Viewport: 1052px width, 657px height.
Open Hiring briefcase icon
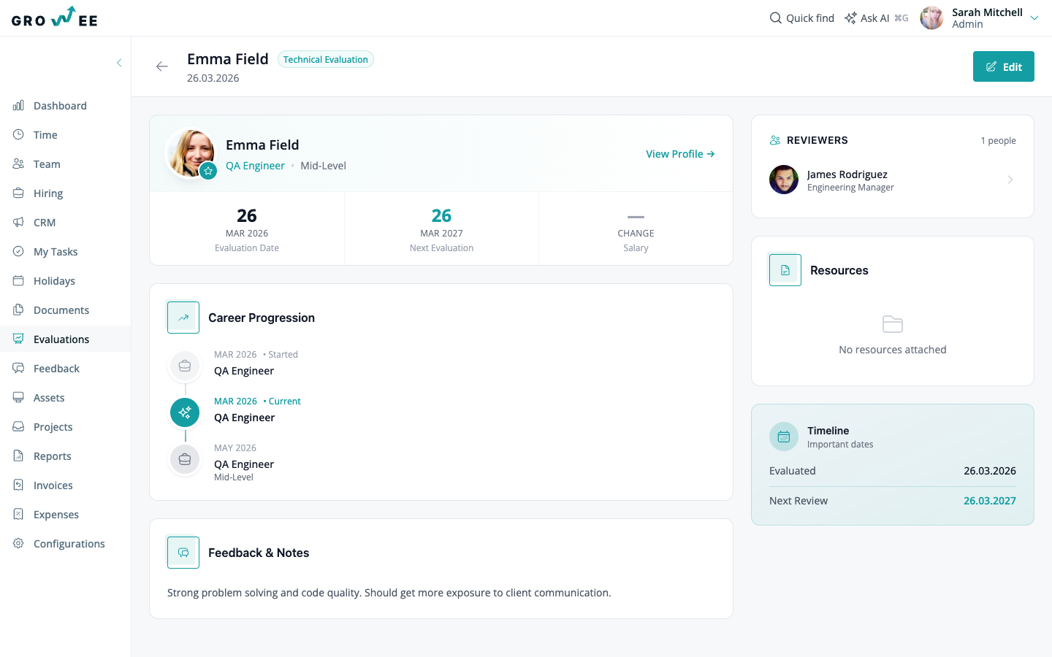point(18,193)
